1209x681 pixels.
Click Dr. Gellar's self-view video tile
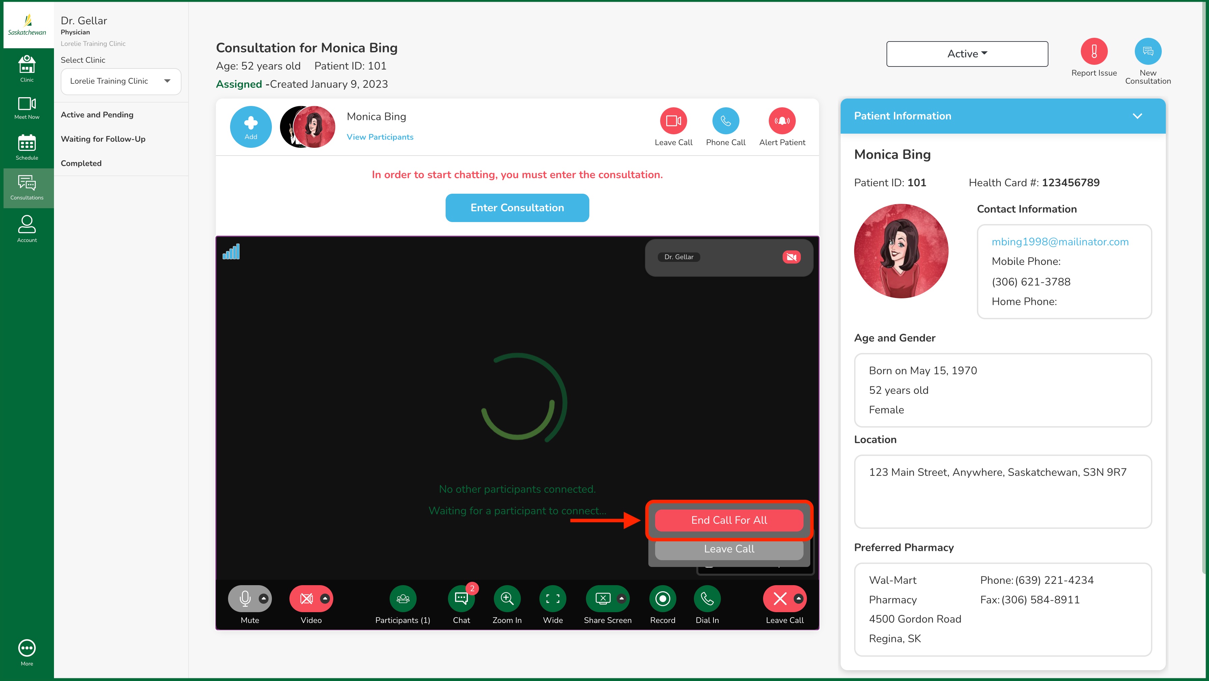coord(729,257)
